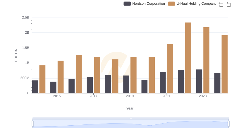Click the y-axis label 0

tap(28, 93)
